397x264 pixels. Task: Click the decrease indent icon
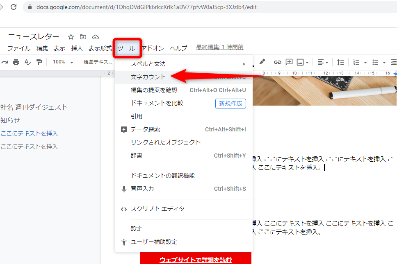pyautogui.click(x=394, y=62)
